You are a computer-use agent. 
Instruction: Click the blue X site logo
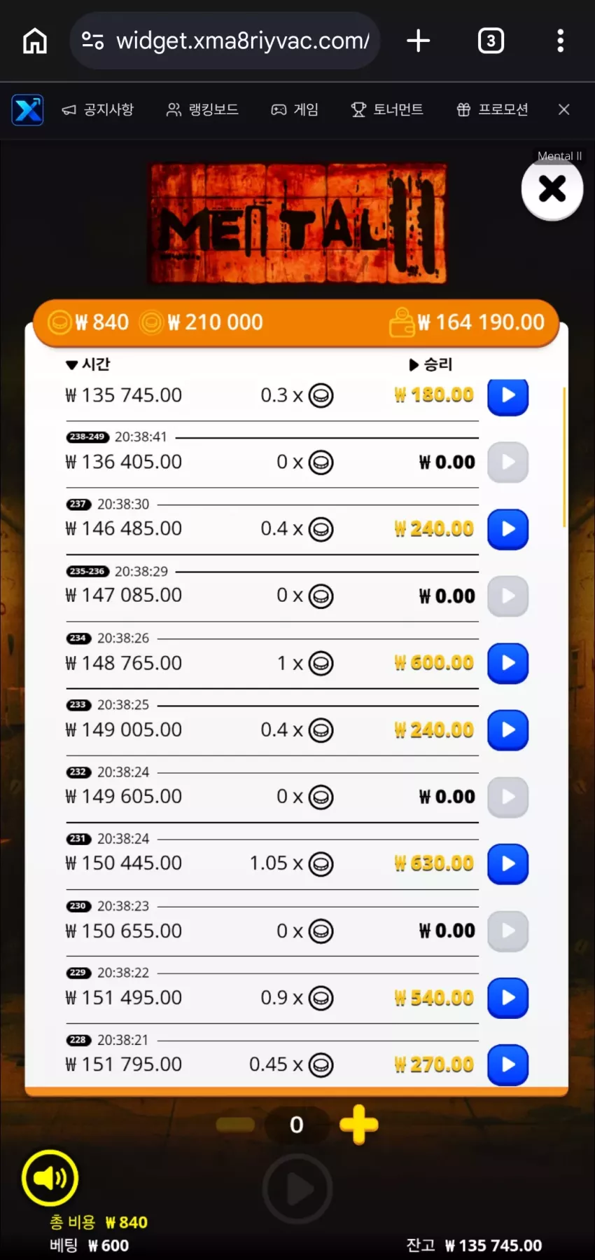(27, 110)
